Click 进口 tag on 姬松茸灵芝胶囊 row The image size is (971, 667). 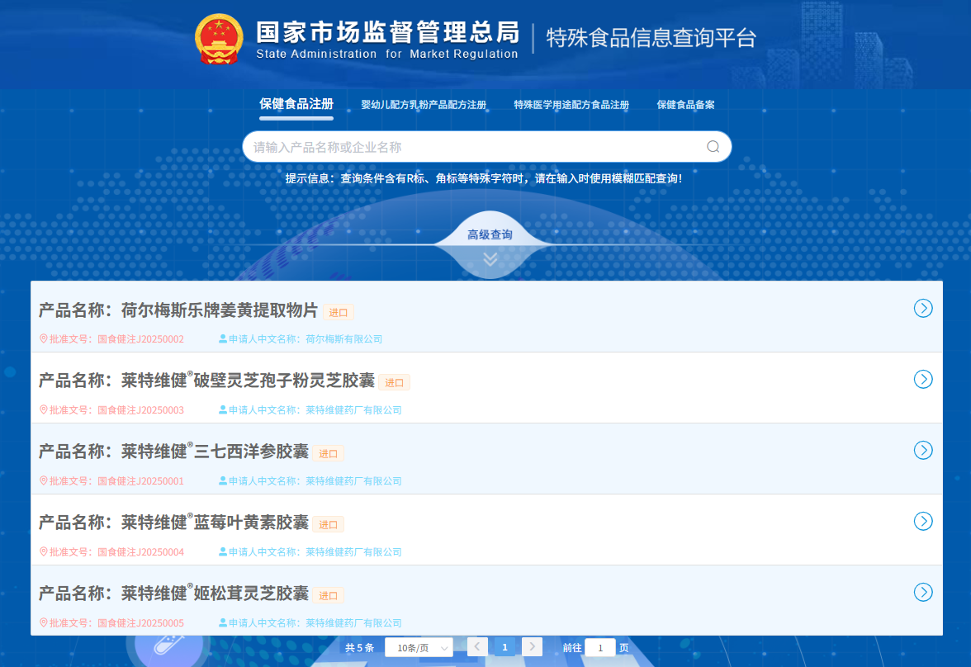pos(329,595)
